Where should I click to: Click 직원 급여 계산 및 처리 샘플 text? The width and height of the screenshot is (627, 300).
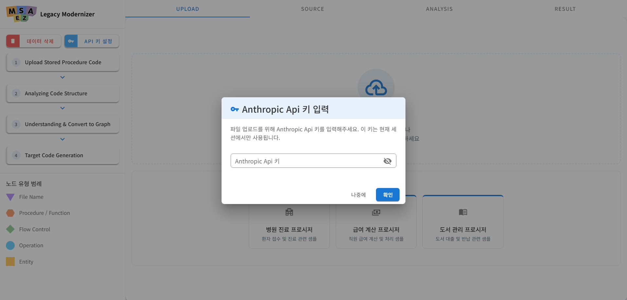[x=376, y=239]
